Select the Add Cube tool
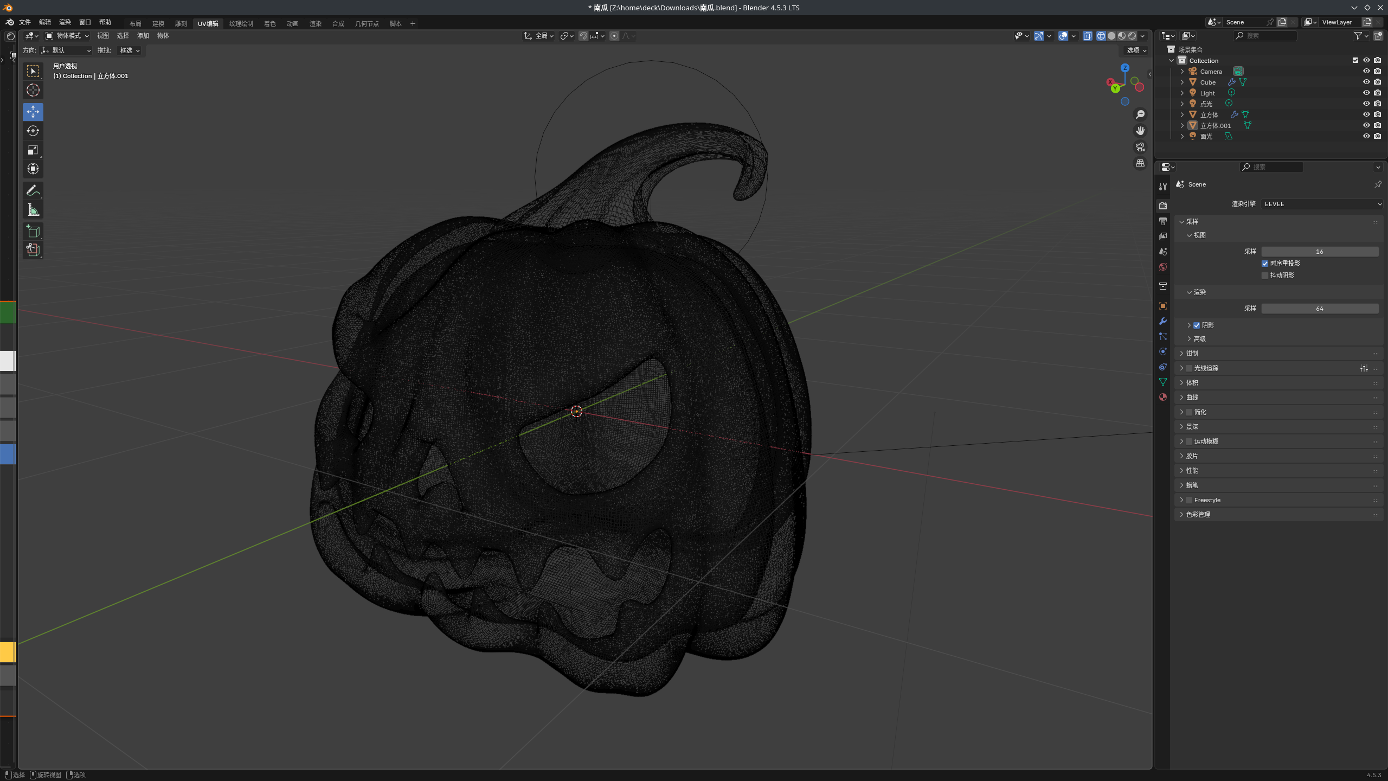Viewport: 1388px width, 781px height. (x=33, y=232)
